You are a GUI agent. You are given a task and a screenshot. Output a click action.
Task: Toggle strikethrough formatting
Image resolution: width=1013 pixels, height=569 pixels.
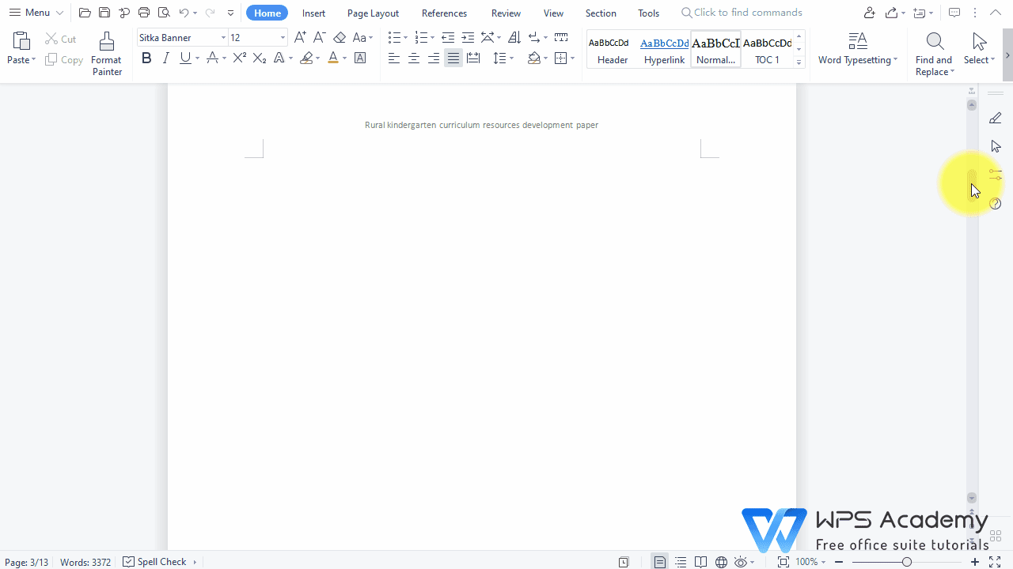tap(212, 58)
